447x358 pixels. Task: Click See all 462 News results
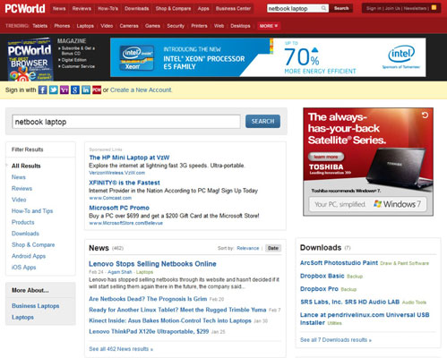[121, 349]
